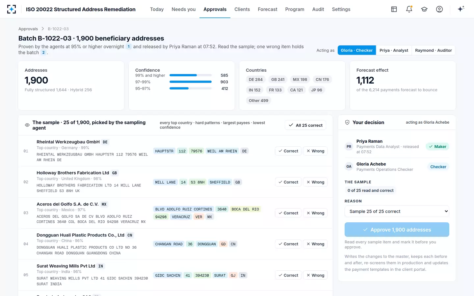Mark Rheintal Werkzeugbau GmbH as Wrong

pyautogui.click(x=315, y=151)
